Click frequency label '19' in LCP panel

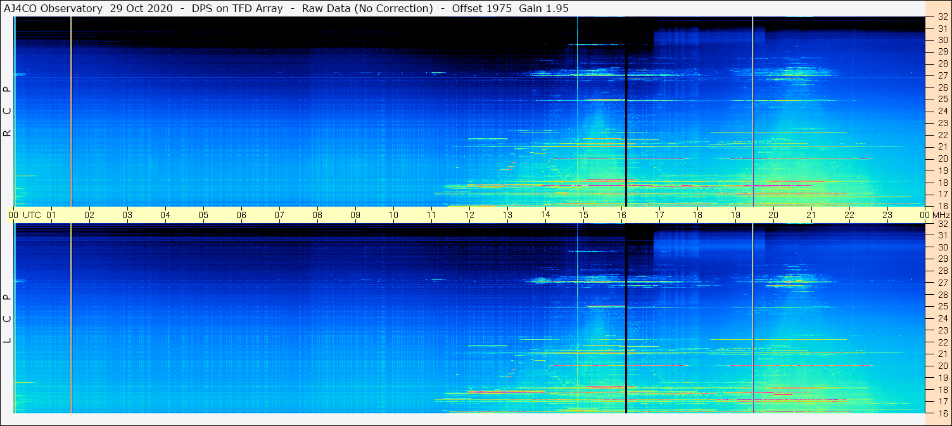tap(942, 378)
